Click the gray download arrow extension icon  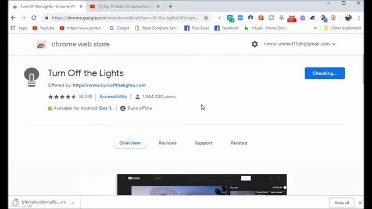281,18
